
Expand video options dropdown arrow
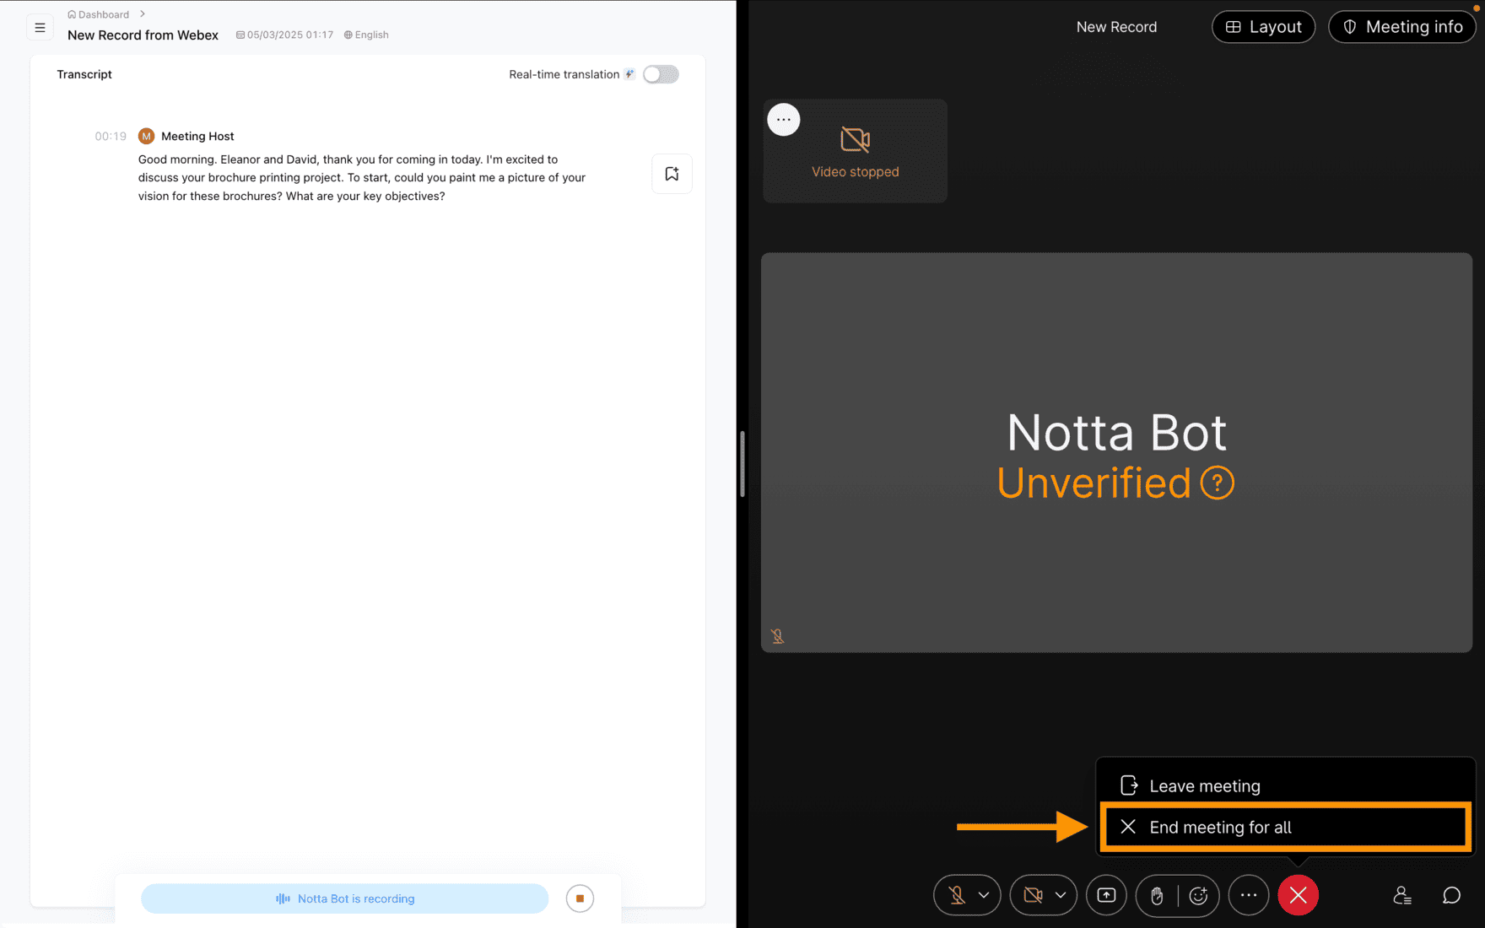tap(1061, 895)
